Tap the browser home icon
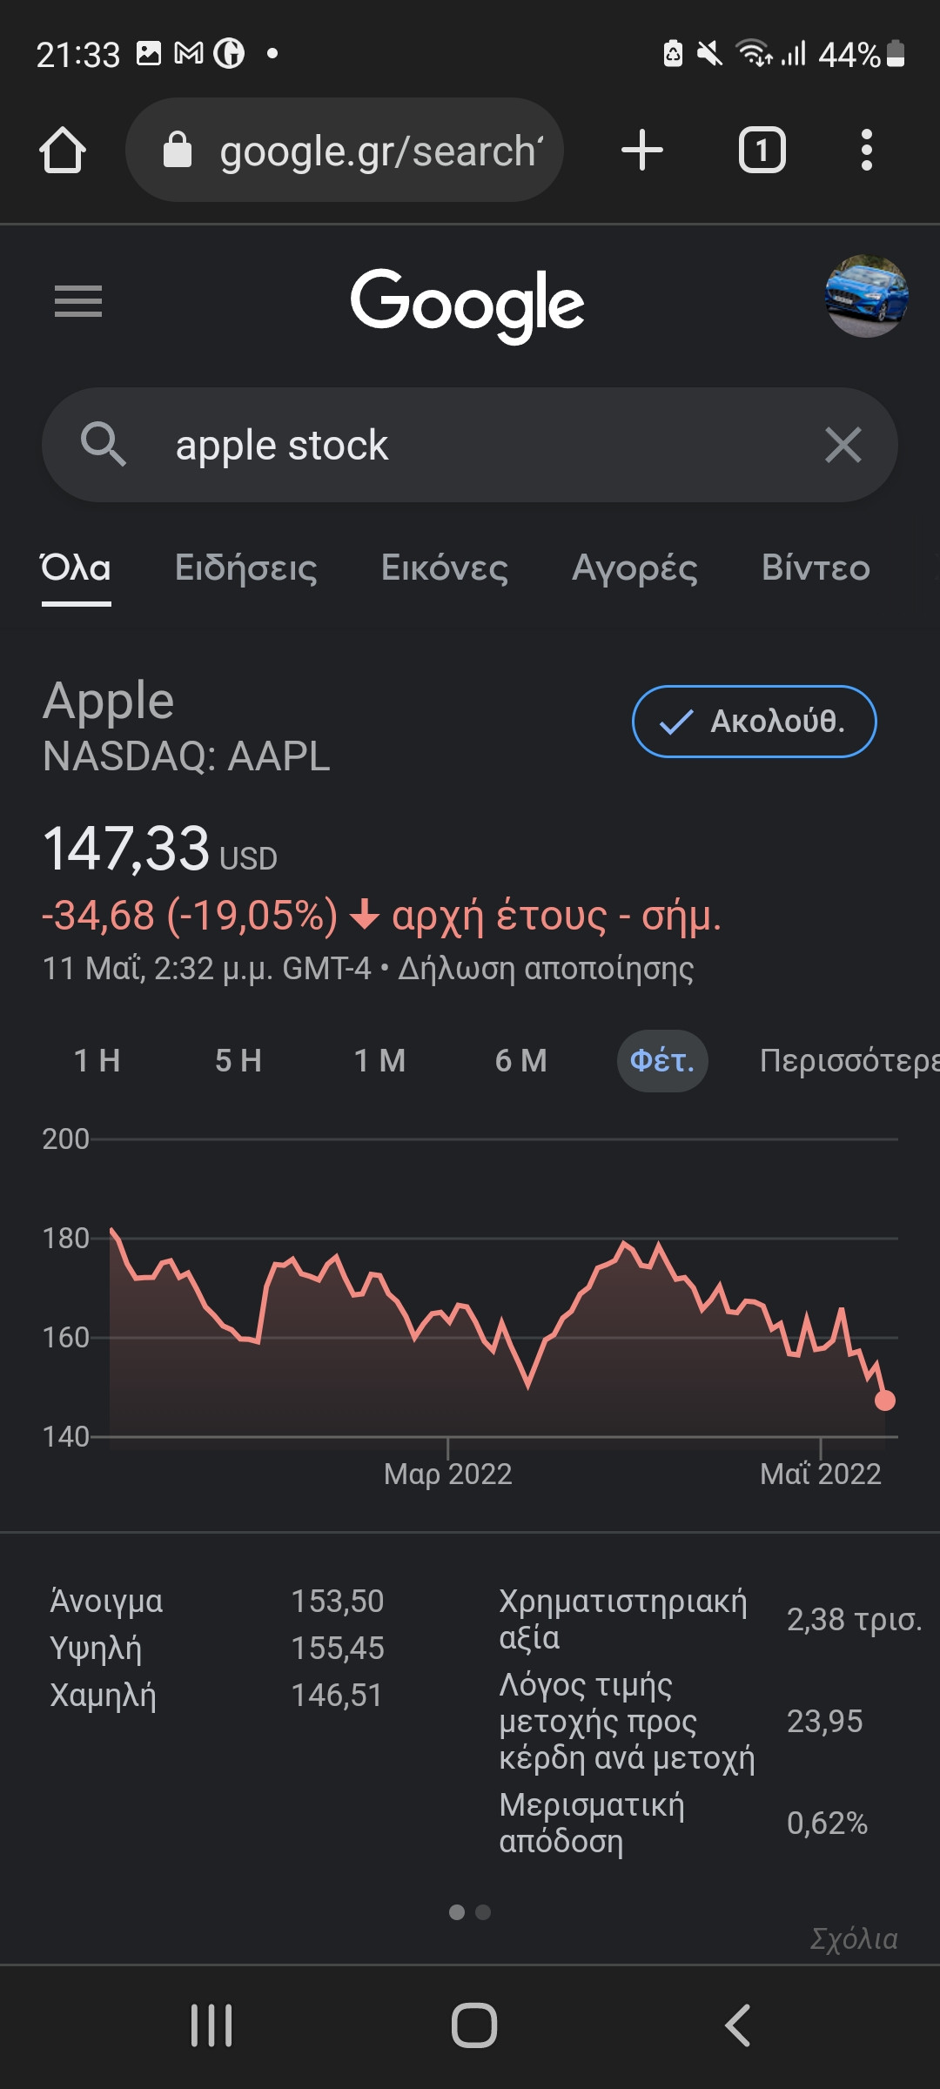The width and height of the screenshot is (940, 2089). pyautogui.click(x=63, y=151)
